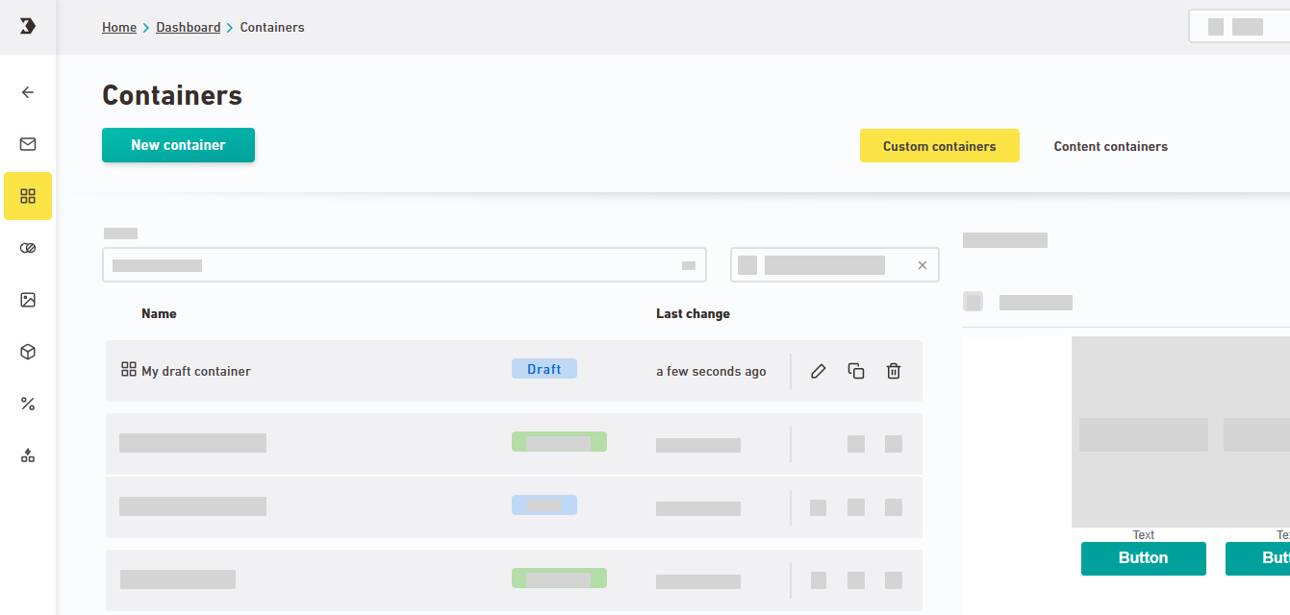Clear the filter with the X icon
Image resolution: width=1290 pixels, height=615 pixels.
click(x=923, y=265)
